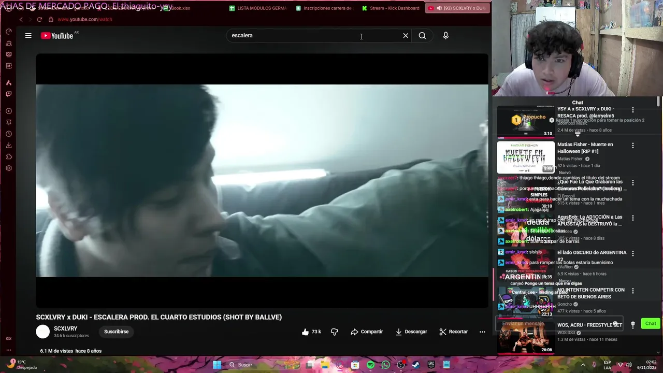Open Spotify from the taskbar

click(370, 365)
